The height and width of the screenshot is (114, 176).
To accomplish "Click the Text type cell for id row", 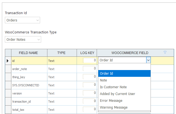I will coord(62,61).
